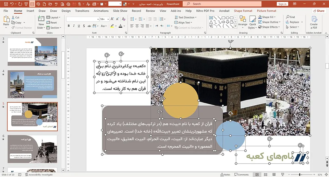Open Text Direction dropdown
329x177 pixels.
click(185, 17)
